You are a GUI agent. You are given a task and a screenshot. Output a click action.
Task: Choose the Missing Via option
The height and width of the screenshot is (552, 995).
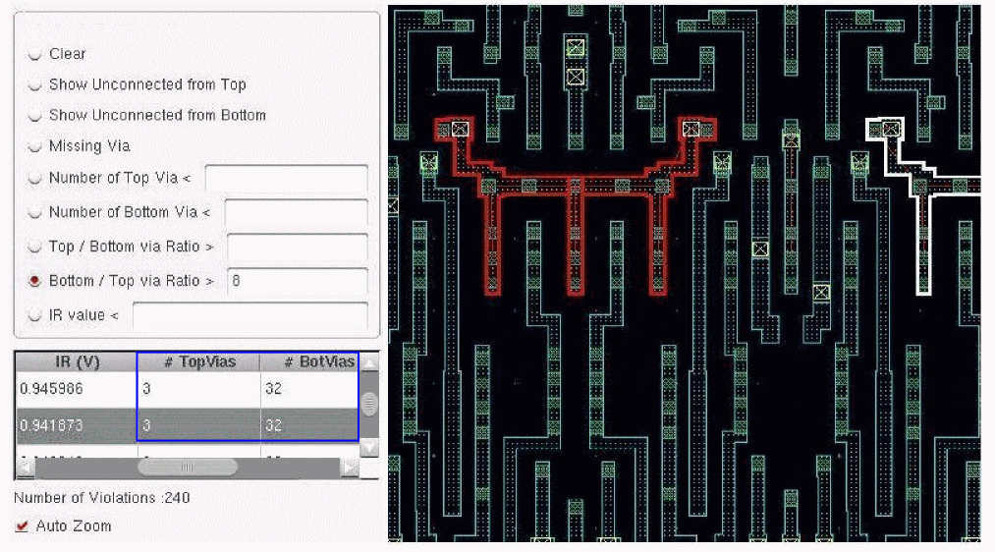(x=35, y=146)
